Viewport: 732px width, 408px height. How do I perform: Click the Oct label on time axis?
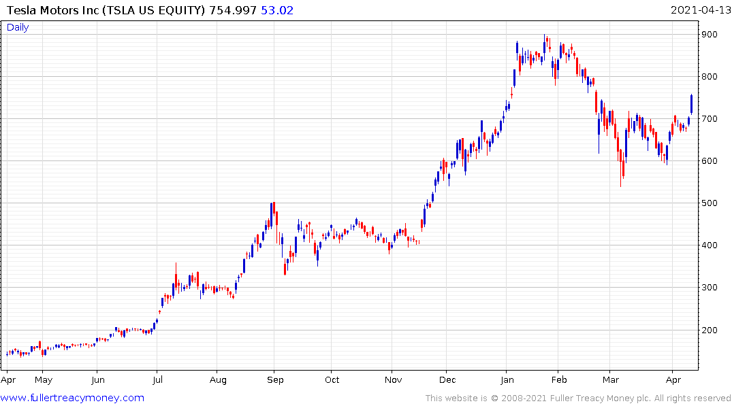[332, 380]
